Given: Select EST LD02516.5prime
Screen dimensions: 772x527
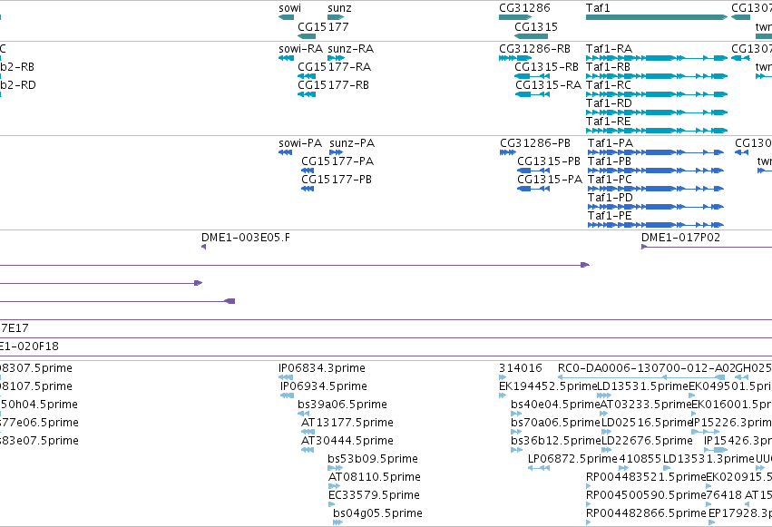Looking at the screenshot, I should coord(647,423).
